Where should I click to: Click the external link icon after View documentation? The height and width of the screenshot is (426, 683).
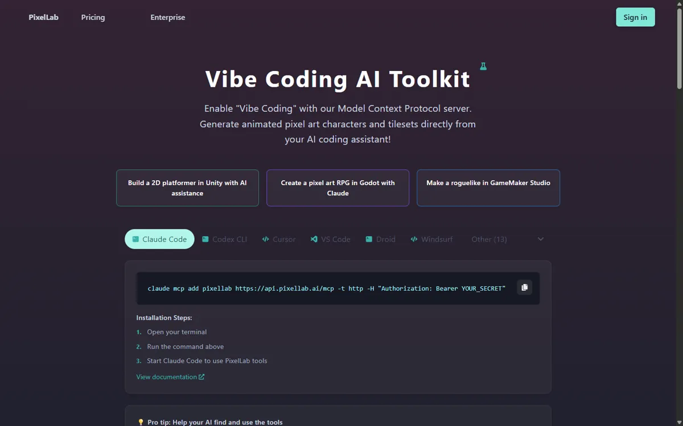pyautogui.click(x=201, y=377)
